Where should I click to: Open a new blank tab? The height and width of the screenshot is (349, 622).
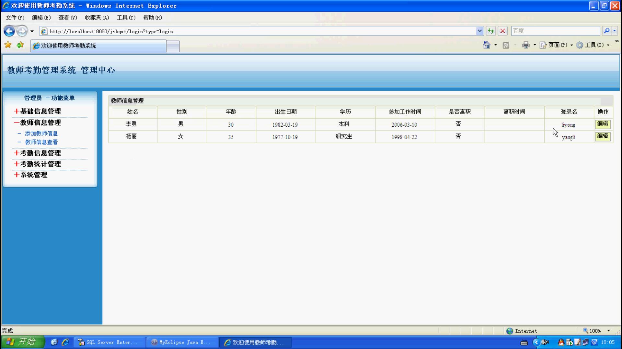173,46
